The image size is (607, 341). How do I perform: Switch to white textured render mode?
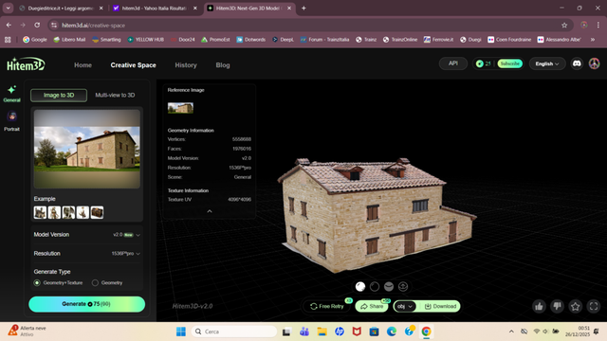(x=360, y=286)
